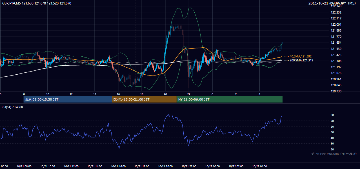Screen dimensions: 360x169
Task: Click the 10/21 22:00 date label
Action: 189,166
